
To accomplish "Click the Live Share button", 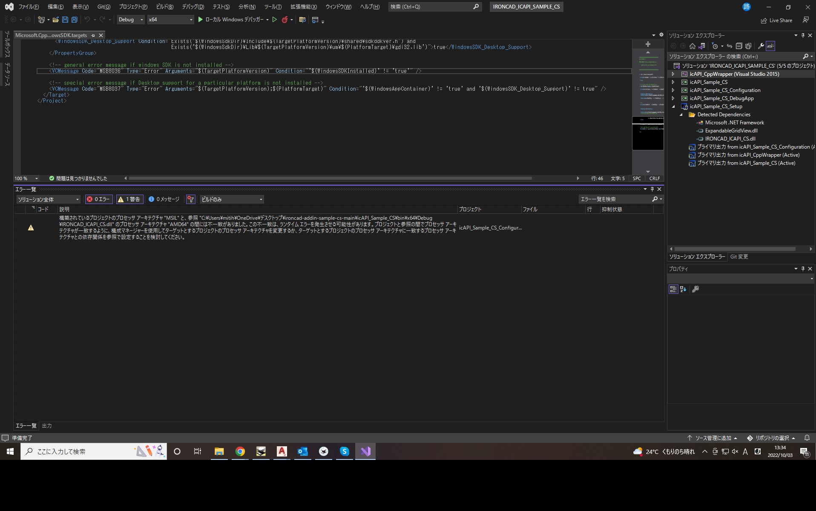I will click(776, 20).
